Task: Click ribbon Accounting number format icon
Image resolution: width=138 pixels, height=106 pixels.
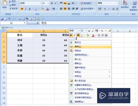Action: pyautogui.click(x=99, y=9)
